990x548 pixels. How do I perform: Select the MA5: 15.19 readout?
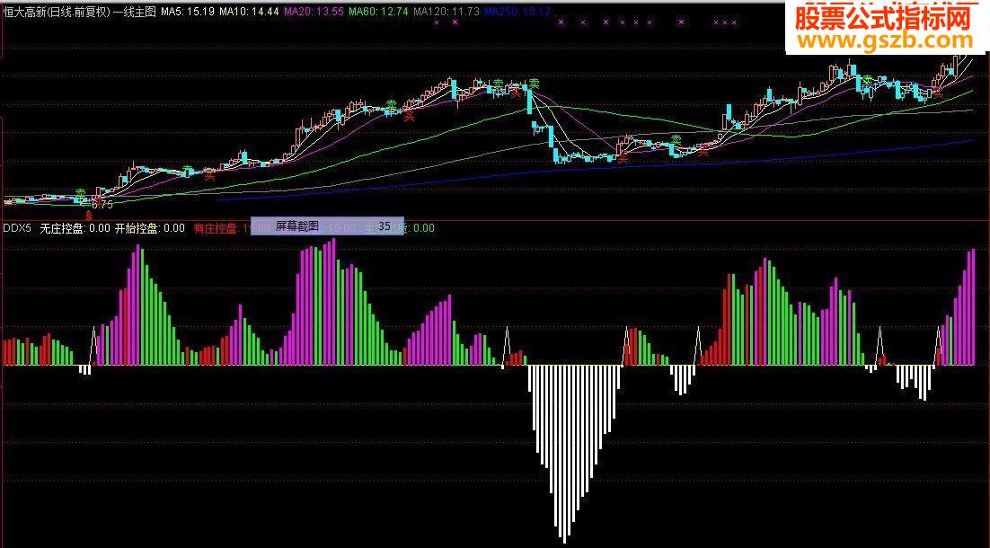pos(188,12)
